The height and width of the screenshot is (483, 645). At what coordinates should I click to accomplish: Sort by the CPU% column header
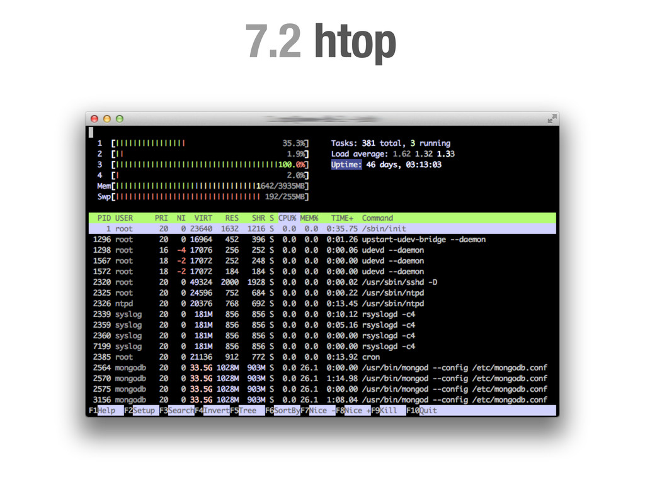pos(287,218)
